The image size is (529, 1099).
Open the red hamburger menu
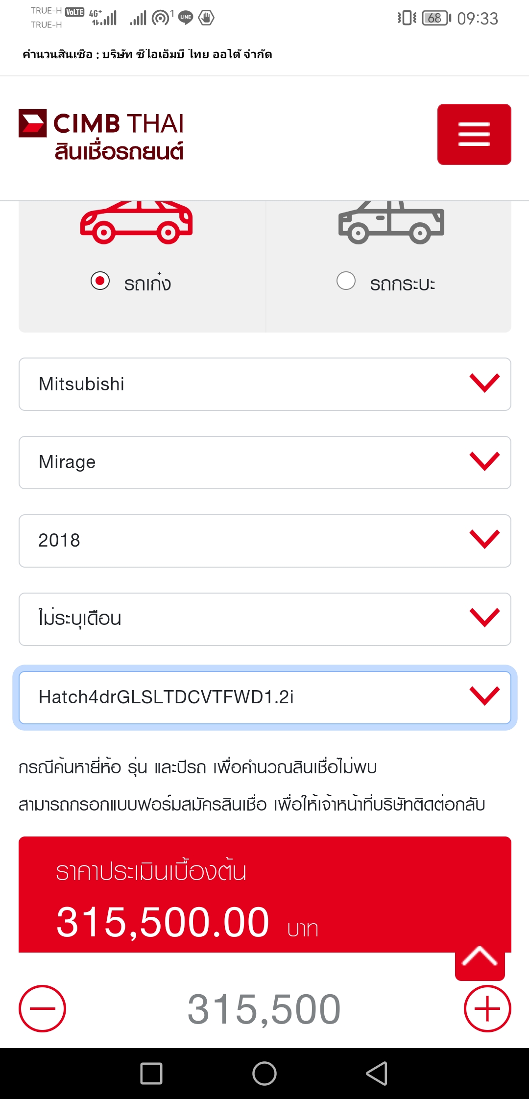click(x=474, y=134)
